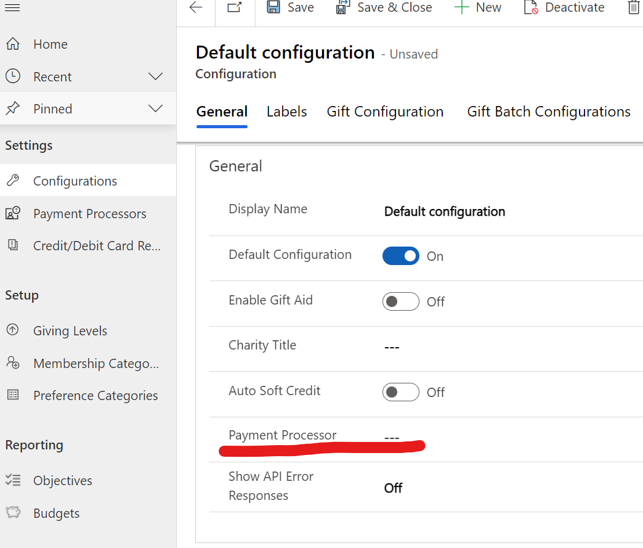Screen dimensions: 643x548
Task: Click the Giving Levels icon
Action: (12, 330)
